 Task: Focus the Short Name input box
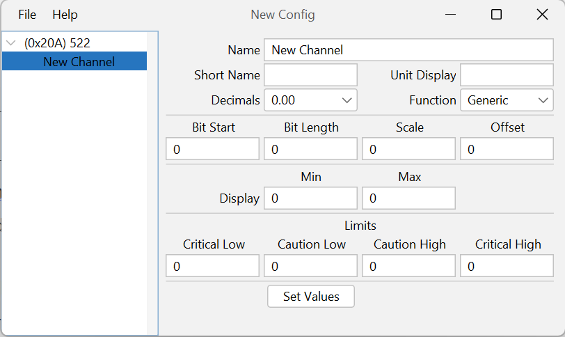[310, 75]
